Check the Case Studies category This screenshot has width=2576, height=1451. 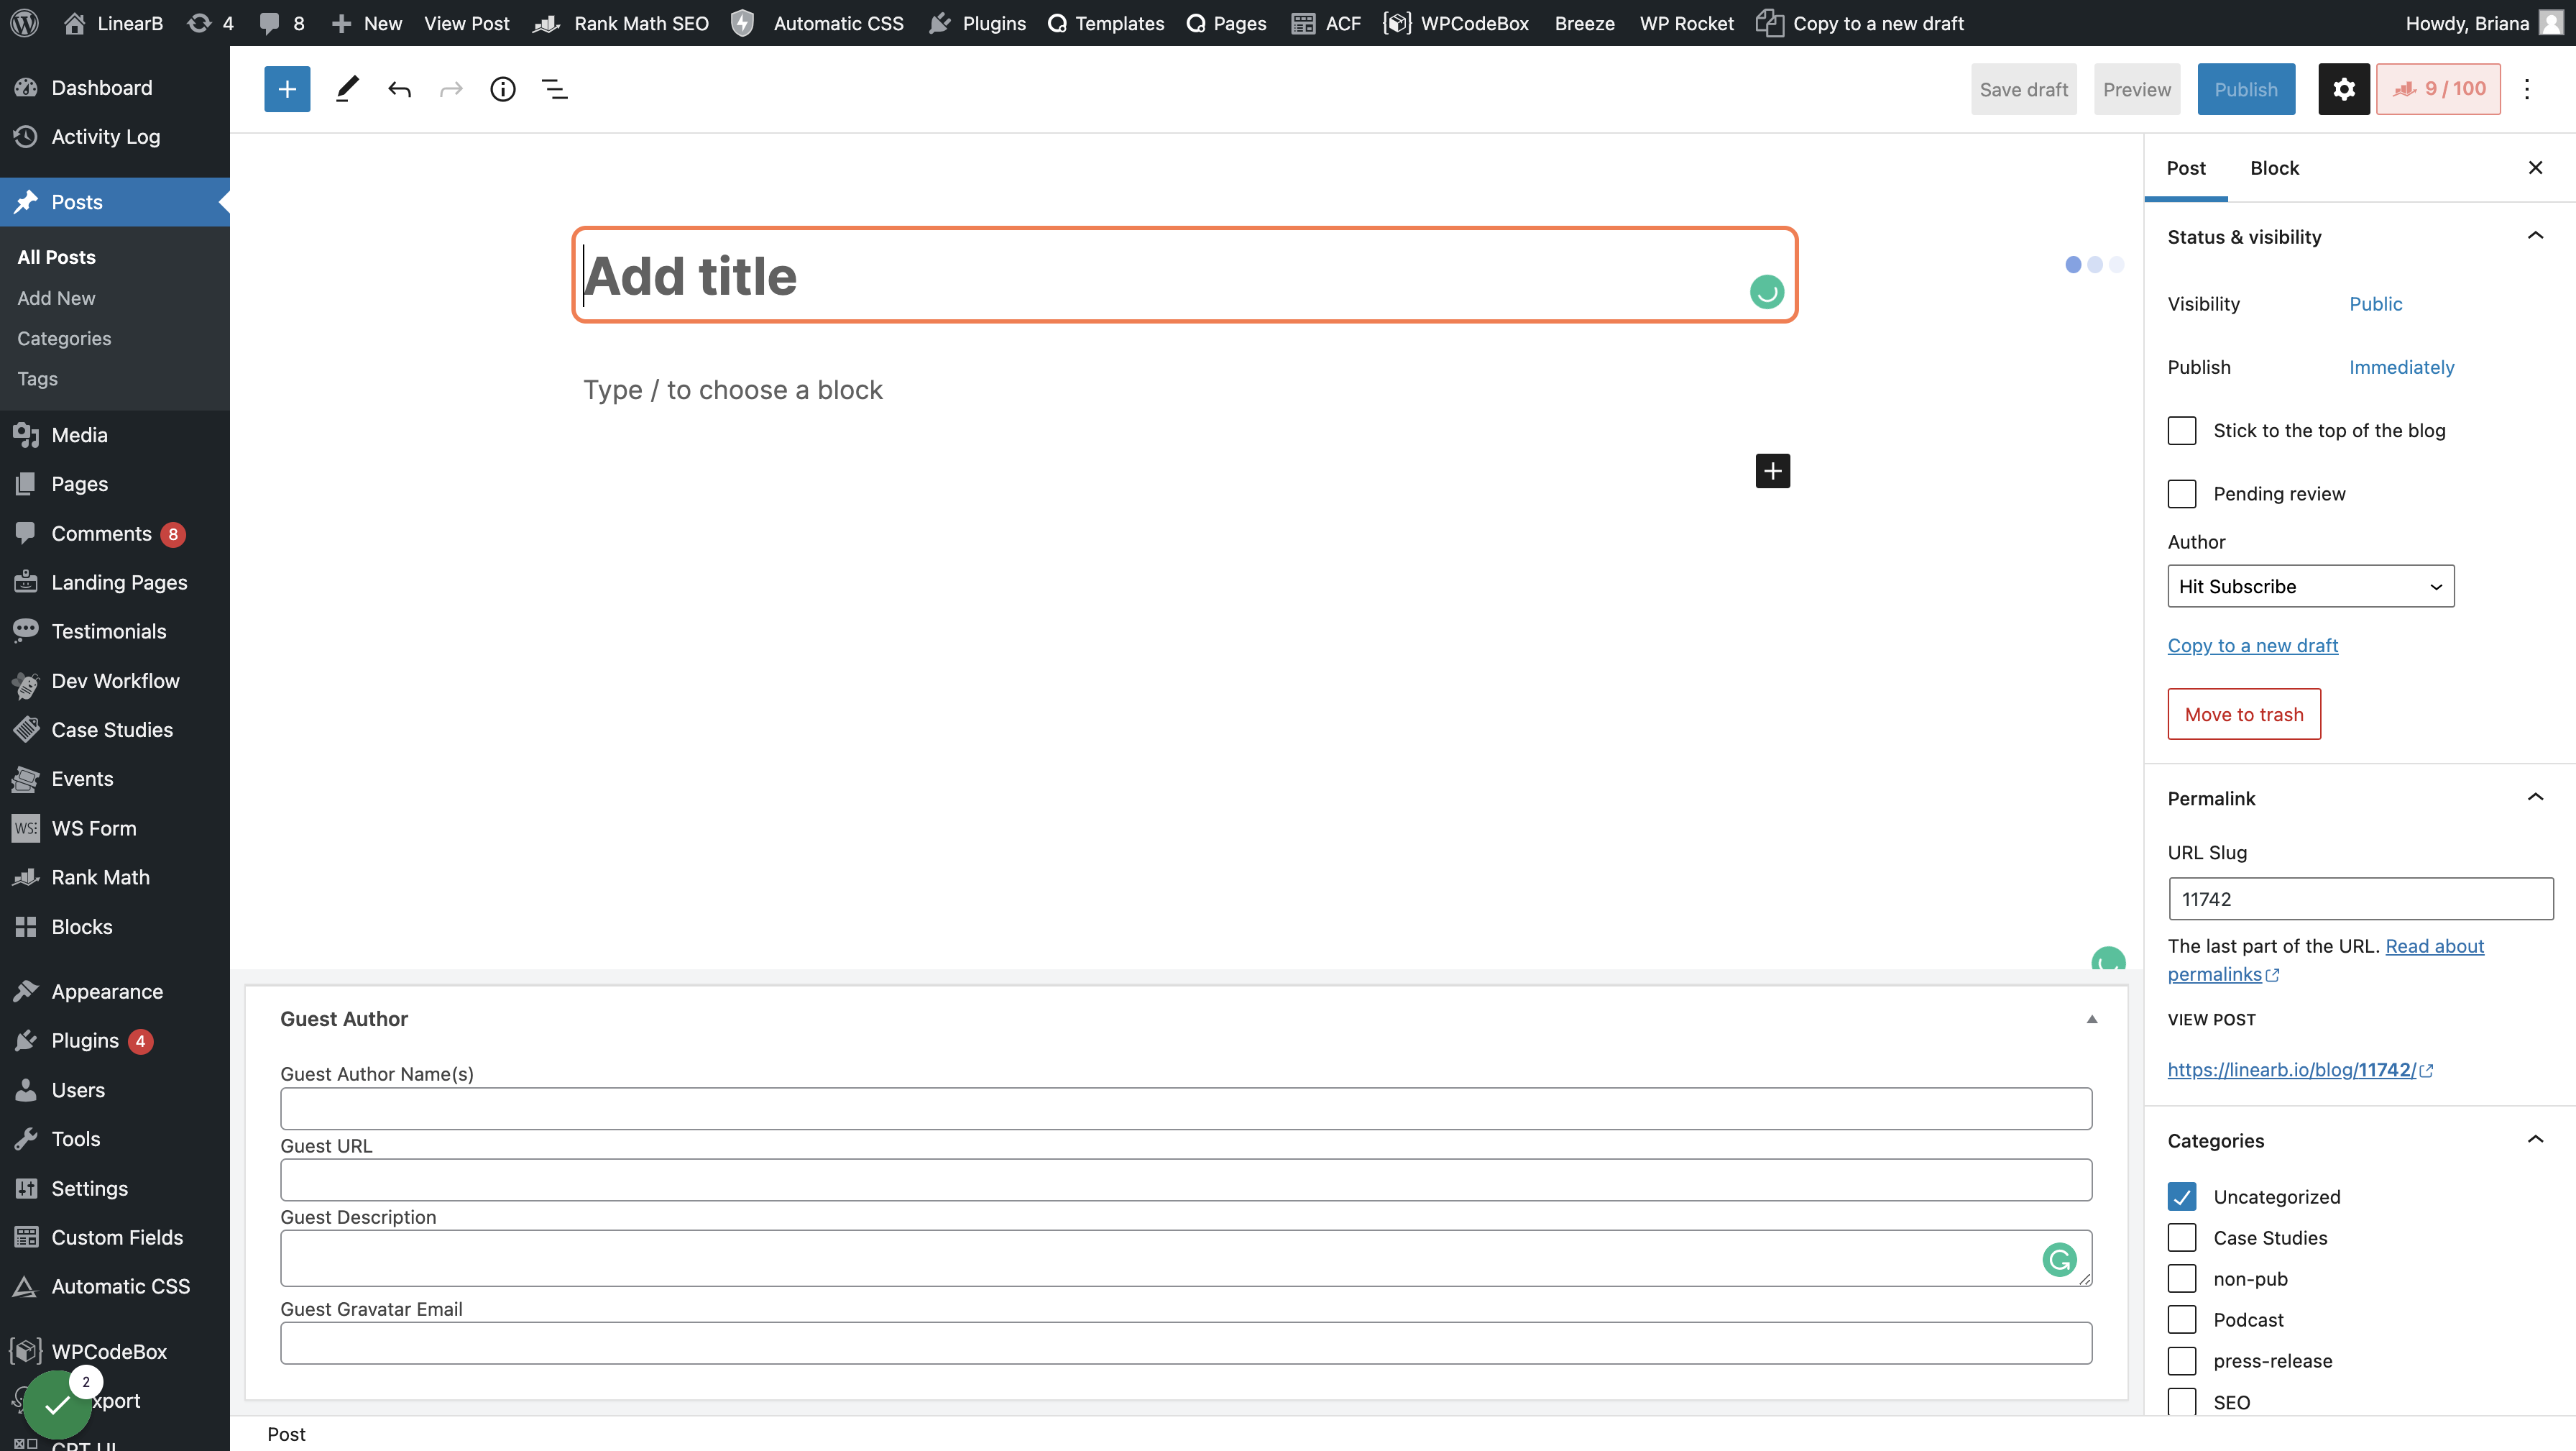2182,1238
